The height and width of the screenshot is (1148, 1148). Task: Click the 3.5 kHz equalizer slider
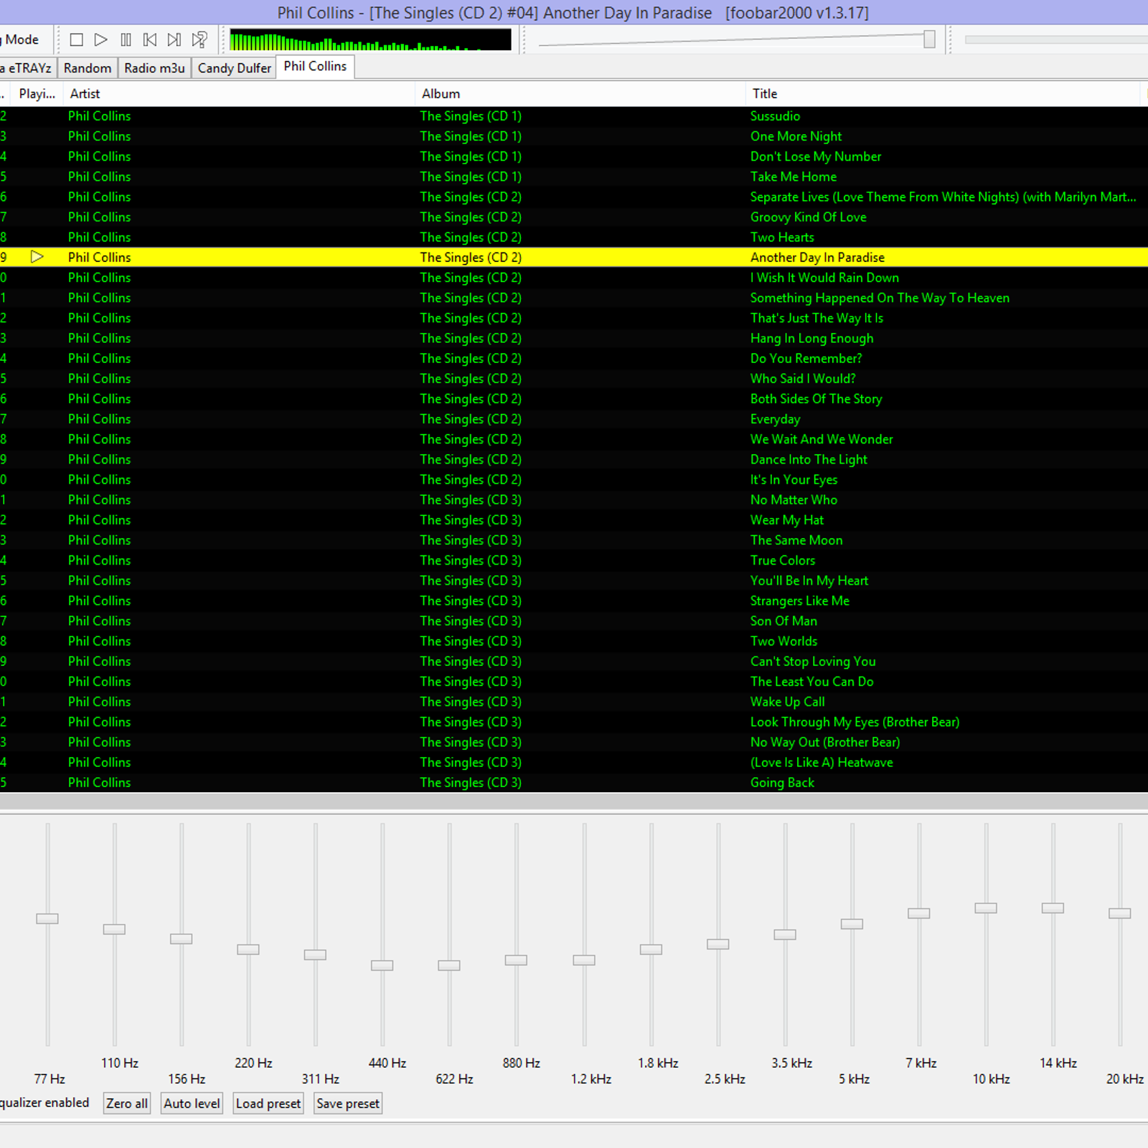(785, 934)
